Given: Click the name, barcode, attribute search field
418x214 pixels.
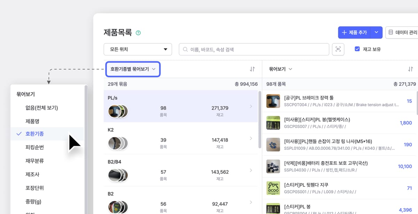Looking at the screenshot, I should click(254, 49).
